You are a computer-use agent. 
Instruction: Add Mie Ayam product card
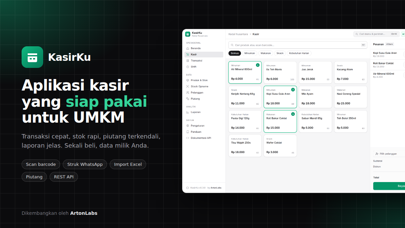coord(315,97)
